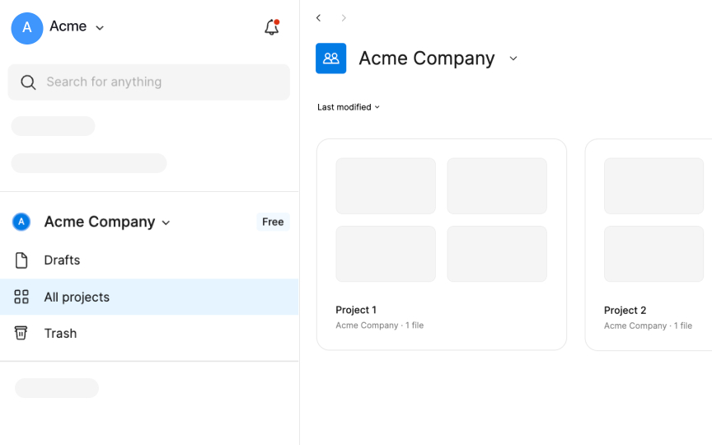Click the blue Acme account avatar

tap(27, 28)
